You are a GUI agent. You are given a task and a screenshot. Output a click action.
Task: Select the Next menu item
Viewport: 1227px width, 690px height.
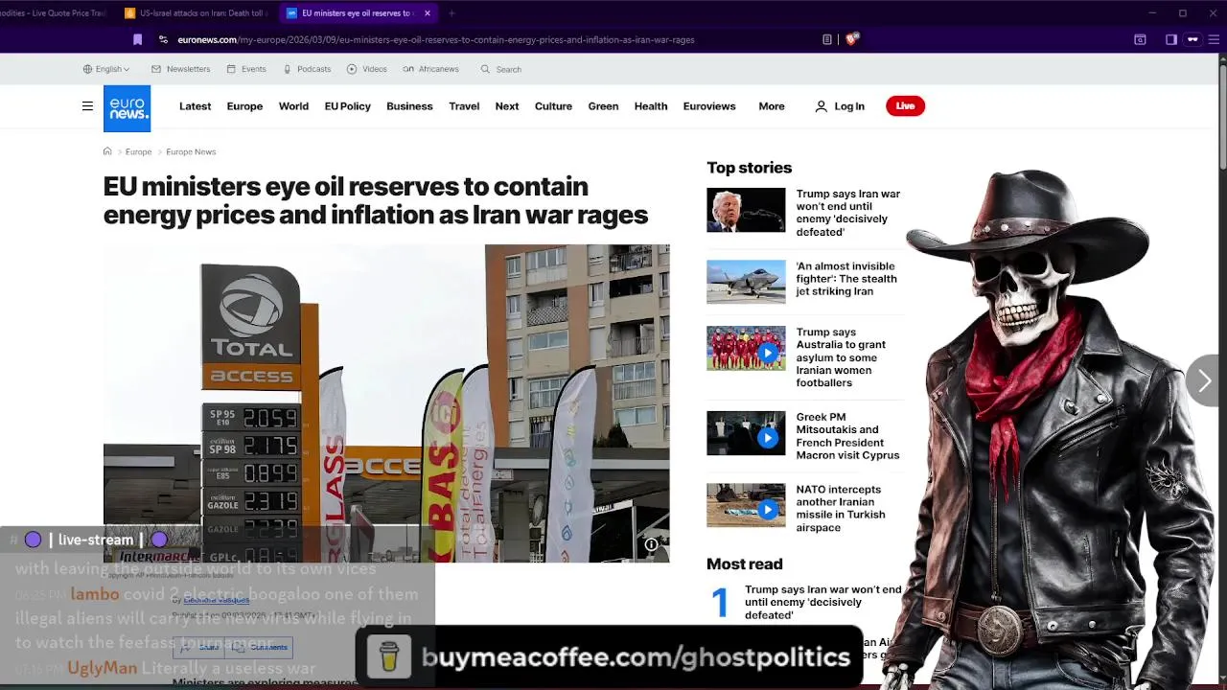(507, 106)
